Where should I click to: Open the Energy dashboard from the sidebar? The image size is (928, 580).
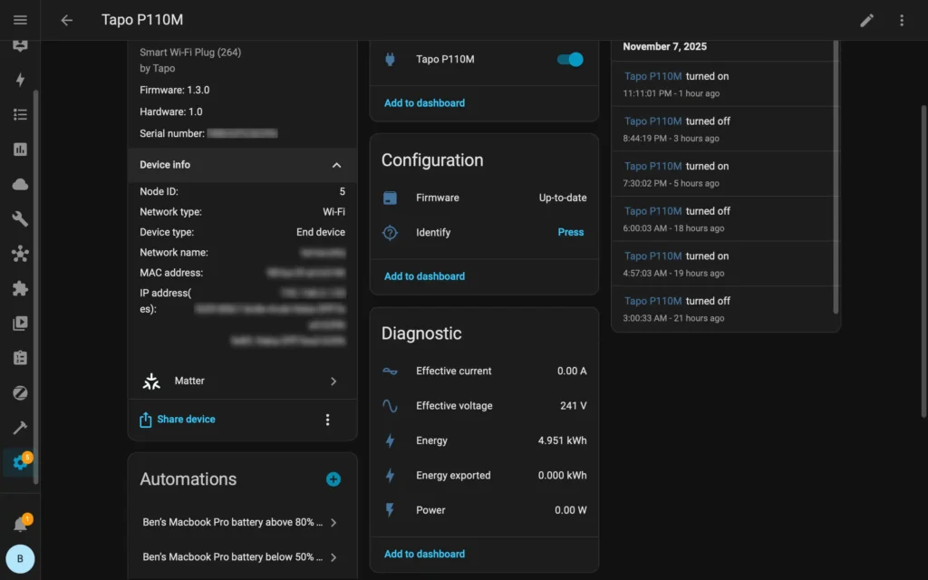[20, 79]
